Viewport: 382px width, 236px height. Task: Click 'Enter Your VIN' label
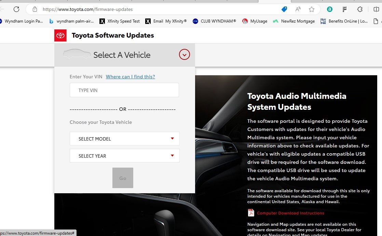(86, 77)
